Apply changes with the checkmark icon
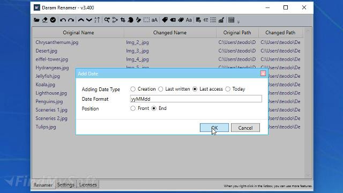Image resolution: width=343 pixels, height=193 pixels. [53, 20]
